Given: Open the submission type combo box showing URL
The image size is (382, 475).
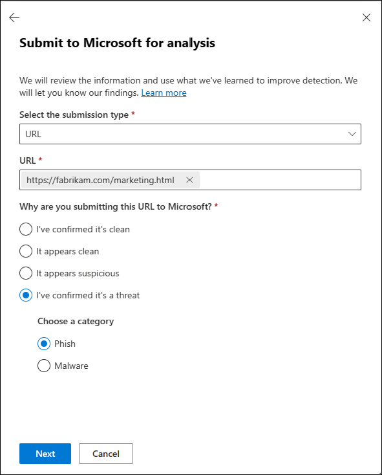Looking at the screenshot, I should (x=190, y=134).
